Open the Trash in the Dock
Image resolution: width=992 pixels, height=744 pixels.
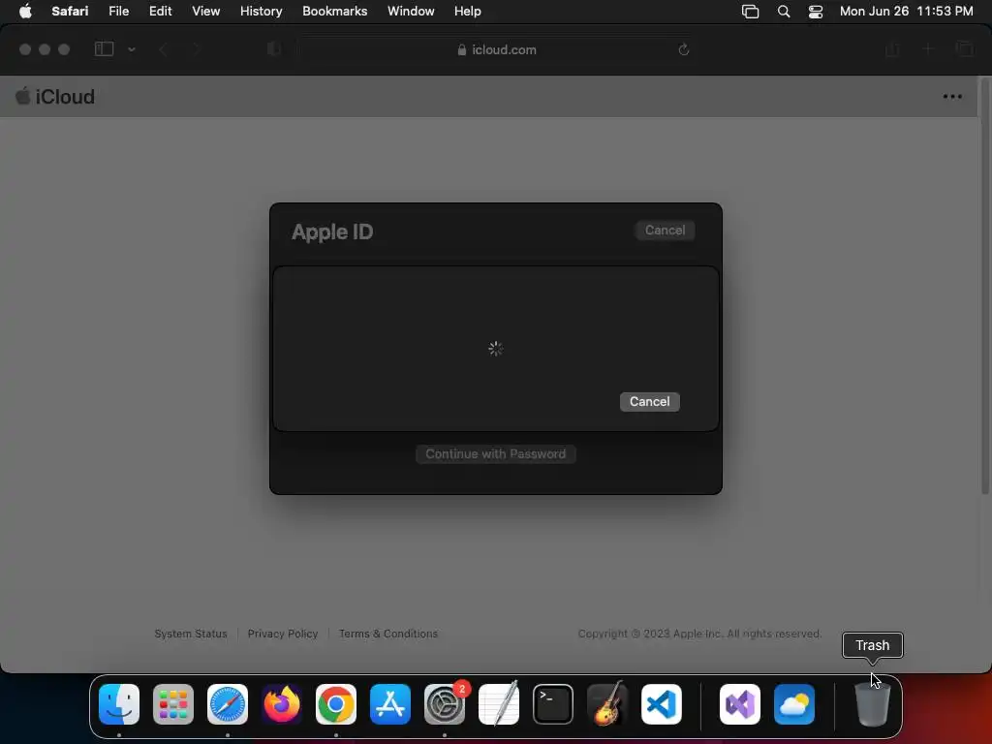873,704
